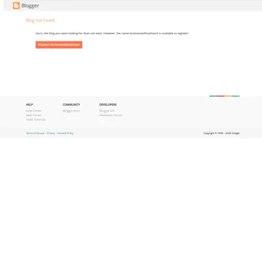Click the COMMUNITY footer heading
This screenshot has height=262, width=262.
coord(71,104)
